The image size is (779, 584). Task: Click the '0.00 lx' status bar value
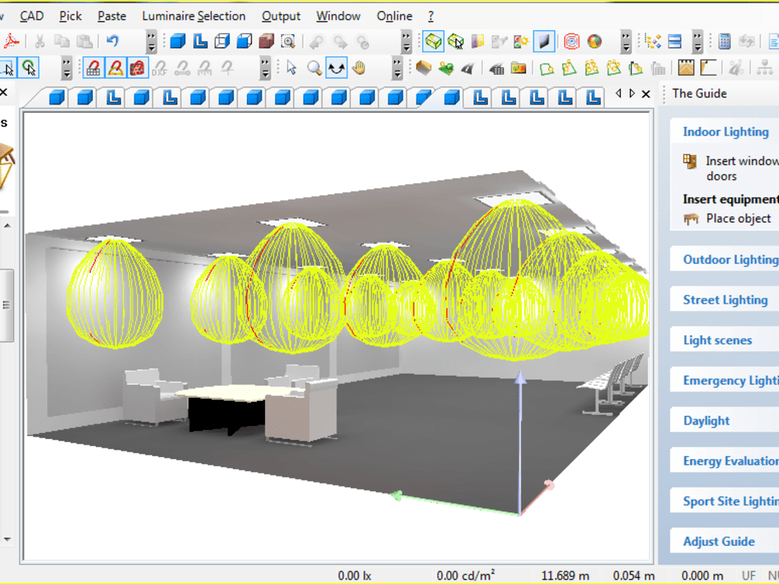point(354,575)
